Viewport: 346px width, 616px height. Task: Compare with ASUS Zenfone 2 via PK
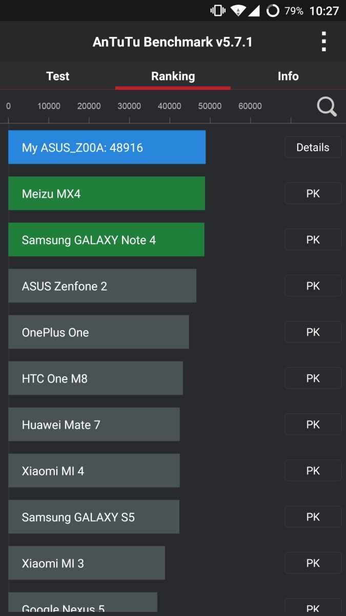(313, 286)
